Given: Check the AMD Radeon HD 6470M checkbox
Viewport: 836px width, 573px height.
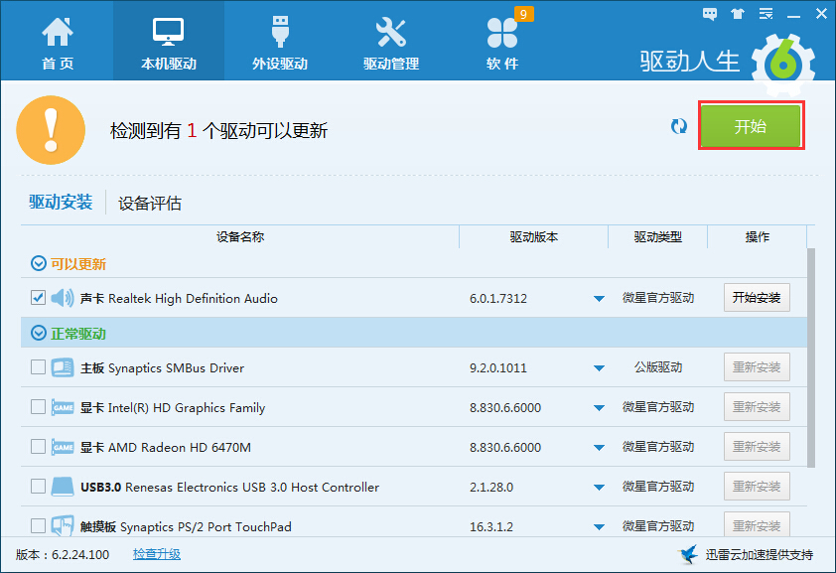Looking at the screenshot, I should [x=38, y=447].
